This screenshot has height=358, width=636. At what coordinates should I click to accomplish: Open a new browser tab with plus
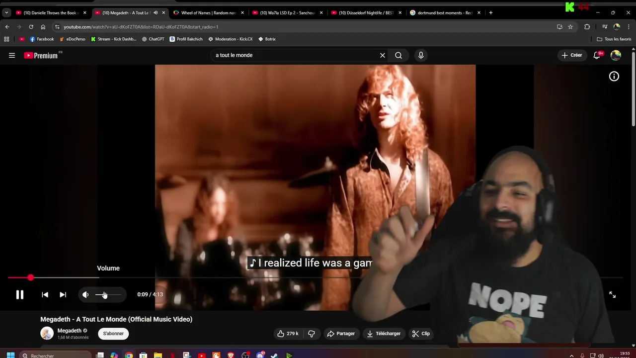491,13
